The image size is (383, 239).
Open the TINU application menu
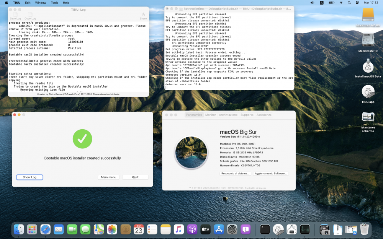[16, 3]
